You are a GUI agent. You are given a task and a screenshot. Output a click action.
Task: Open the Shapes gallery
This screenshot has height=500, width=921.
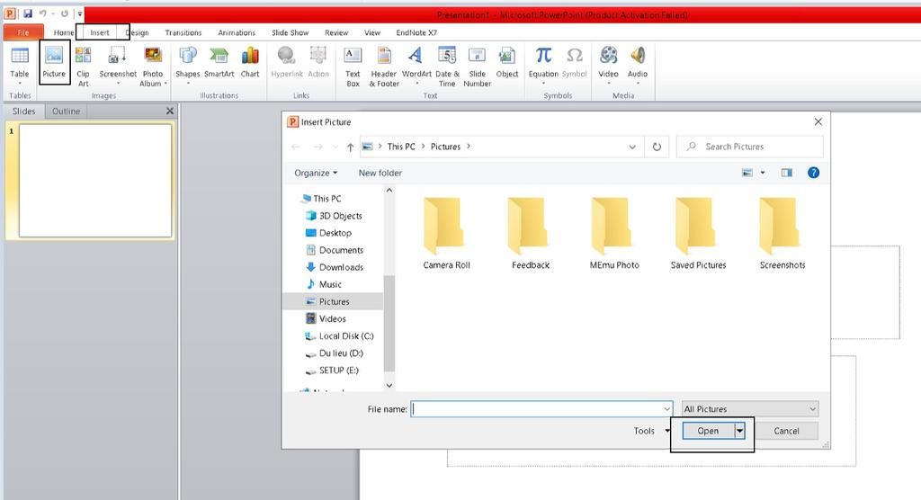187,65
